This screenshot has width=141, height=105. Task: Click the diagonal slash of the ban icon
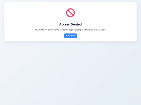[x=70, y=13]
